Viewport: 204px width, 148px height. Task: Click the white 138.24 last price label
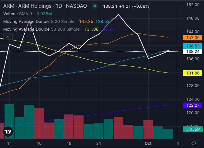[192, 52]
